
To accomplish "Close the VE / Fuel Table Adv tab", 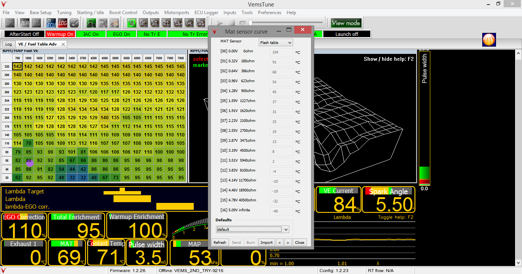I will tap(63, 44).
